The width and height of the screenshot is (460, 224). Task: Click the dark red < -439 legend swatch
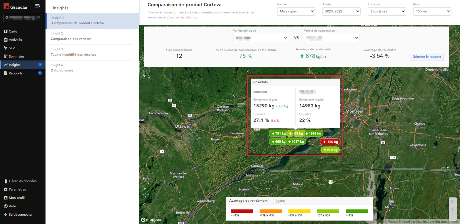(x=242, y=211)
